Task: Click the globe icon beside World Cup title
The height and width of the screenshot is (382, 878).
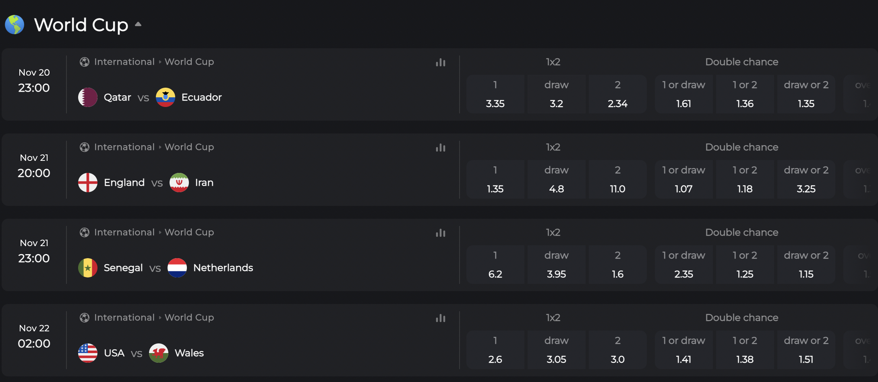Action: point(14,25)
